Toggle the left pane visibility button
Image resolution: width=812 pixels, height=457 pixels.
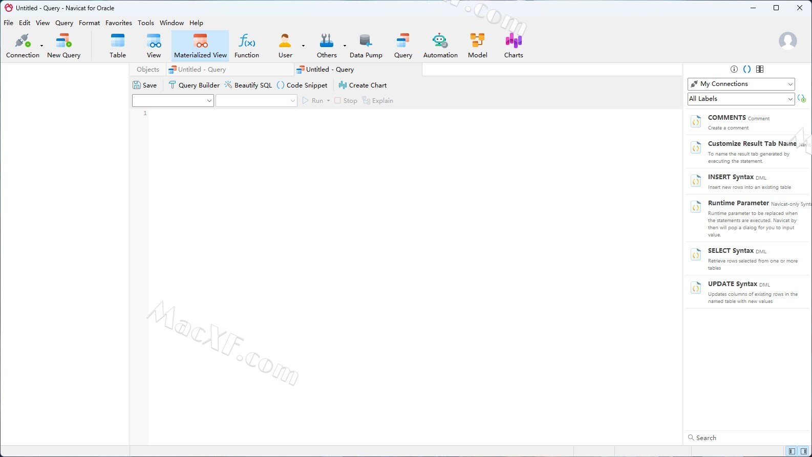[x=792, y=451]
